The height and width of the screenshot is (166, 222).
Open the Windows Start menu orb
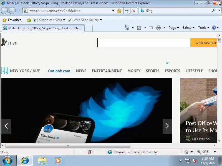[7, 160]
